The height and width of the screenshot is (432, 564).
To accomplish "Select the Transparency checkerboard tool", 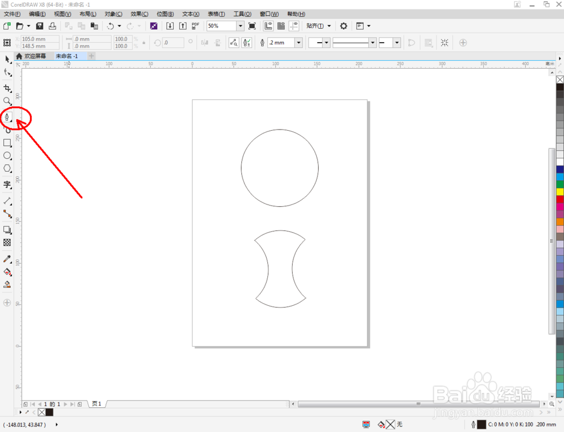I will [7, 243].
